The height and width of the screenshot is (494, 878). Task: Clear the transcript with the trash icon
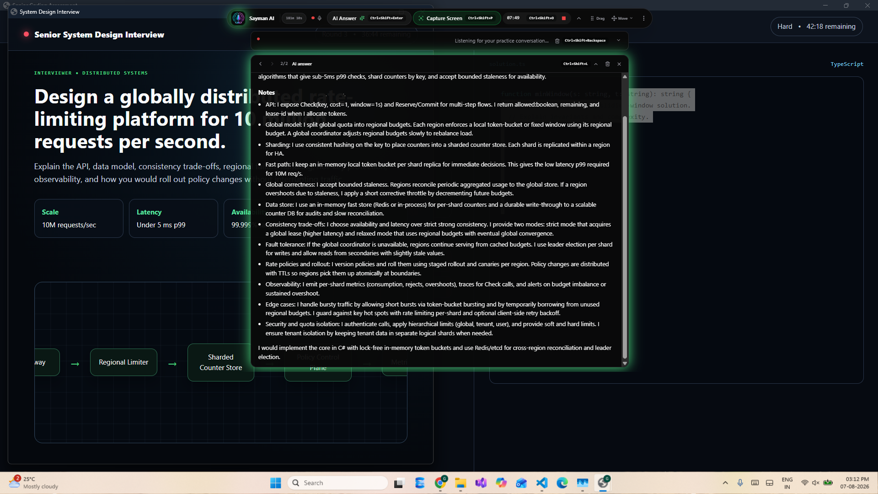(x=557, y=41)
